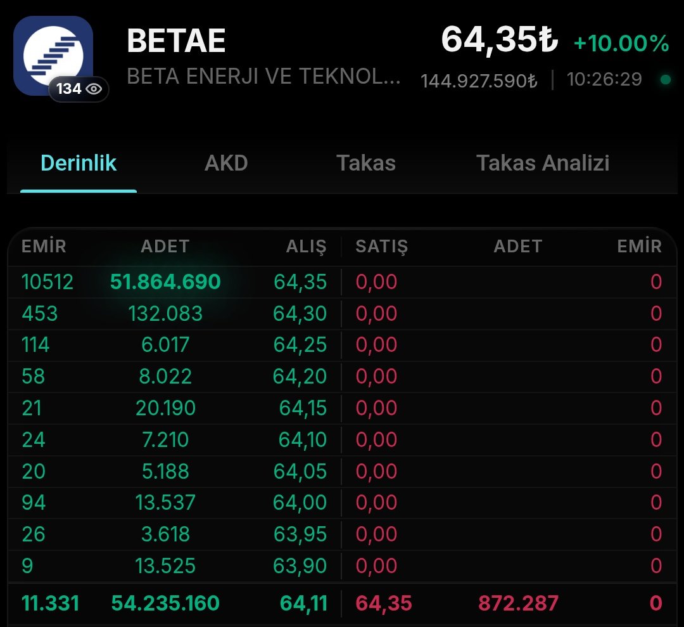This screenshot has height=627, width=684.
Task: Select the 8.022 quantity cell
Action: (165, 377)
